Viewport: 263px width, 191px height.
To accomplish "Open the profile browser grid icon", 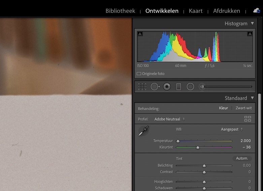I will [248, 119].
